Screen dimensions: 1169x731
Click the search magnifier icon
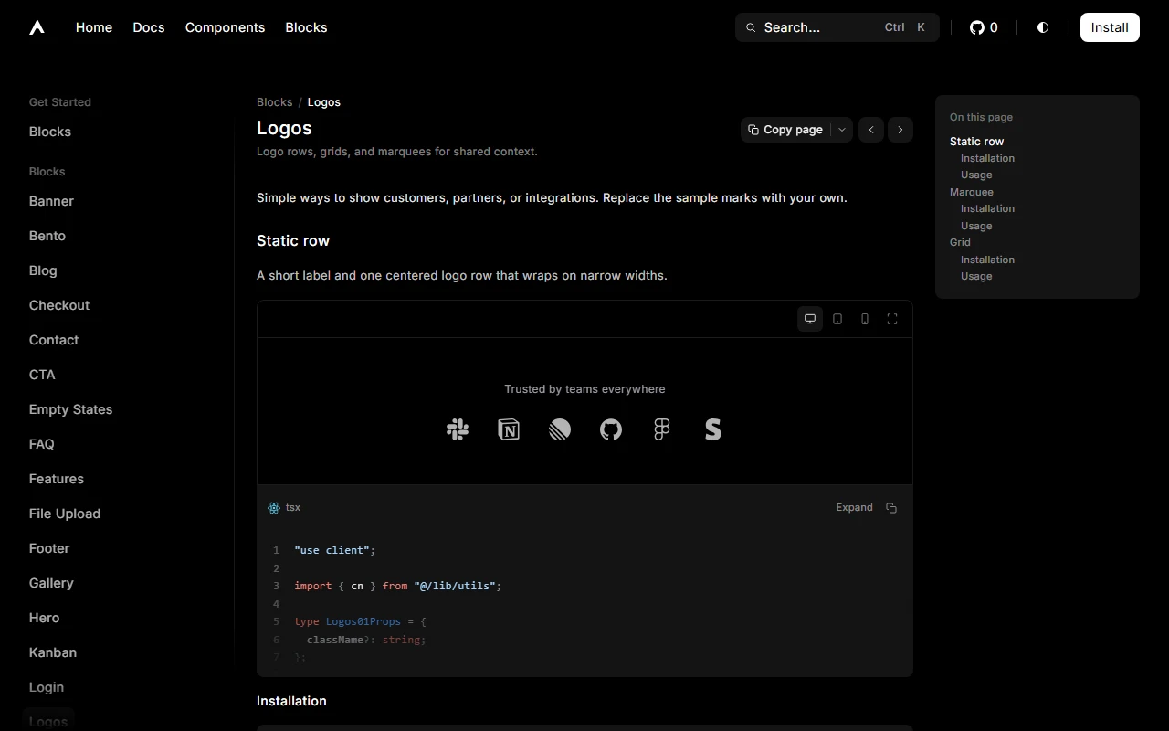point(751,27)
